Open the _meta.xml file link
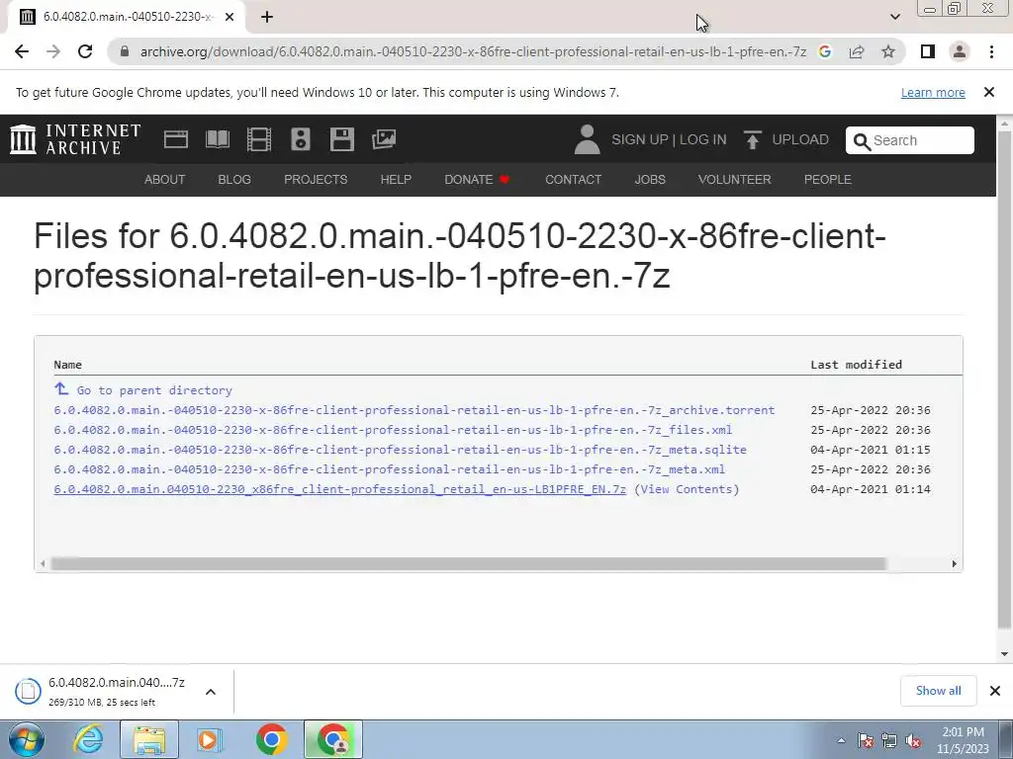1013x759 pixels. 390,469
